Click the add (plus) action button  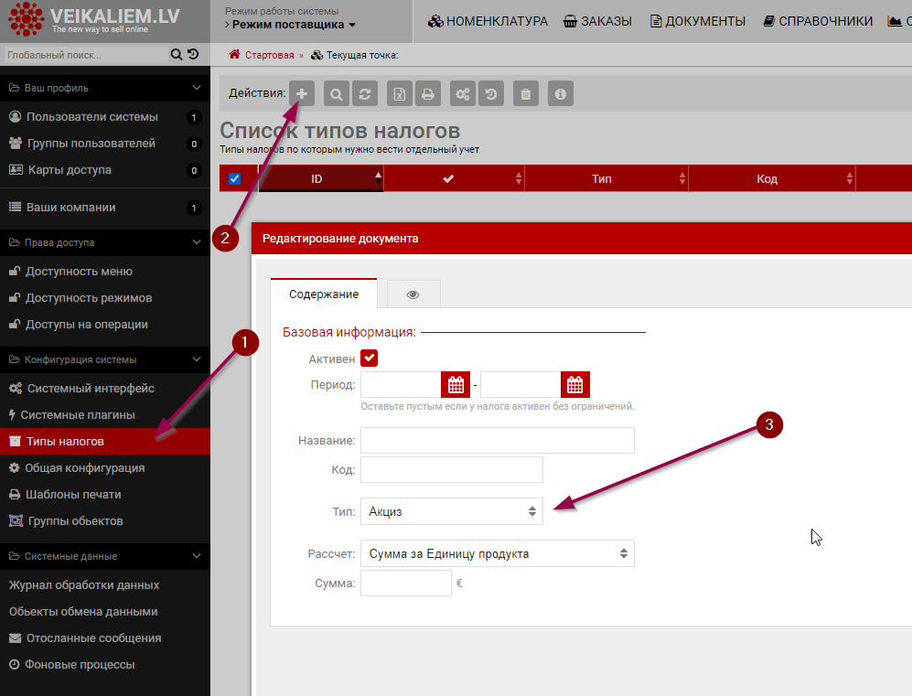[302, 93]
